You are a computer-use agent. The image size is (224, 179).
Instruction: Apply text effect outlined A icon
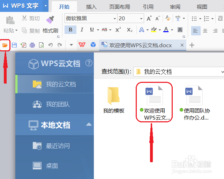pos(142,30)
